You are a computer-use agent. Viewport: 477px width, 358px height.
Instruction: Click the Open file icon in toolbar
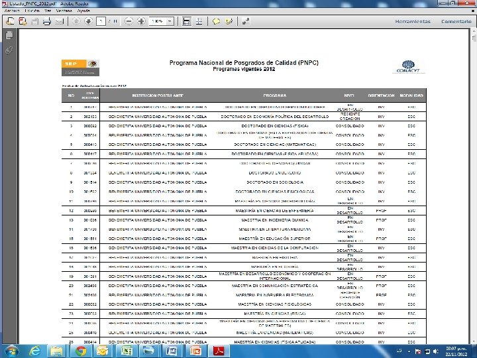(10, 21)
